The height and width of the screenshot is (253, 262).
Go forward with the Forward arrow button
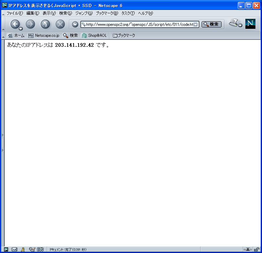(31, 24)
